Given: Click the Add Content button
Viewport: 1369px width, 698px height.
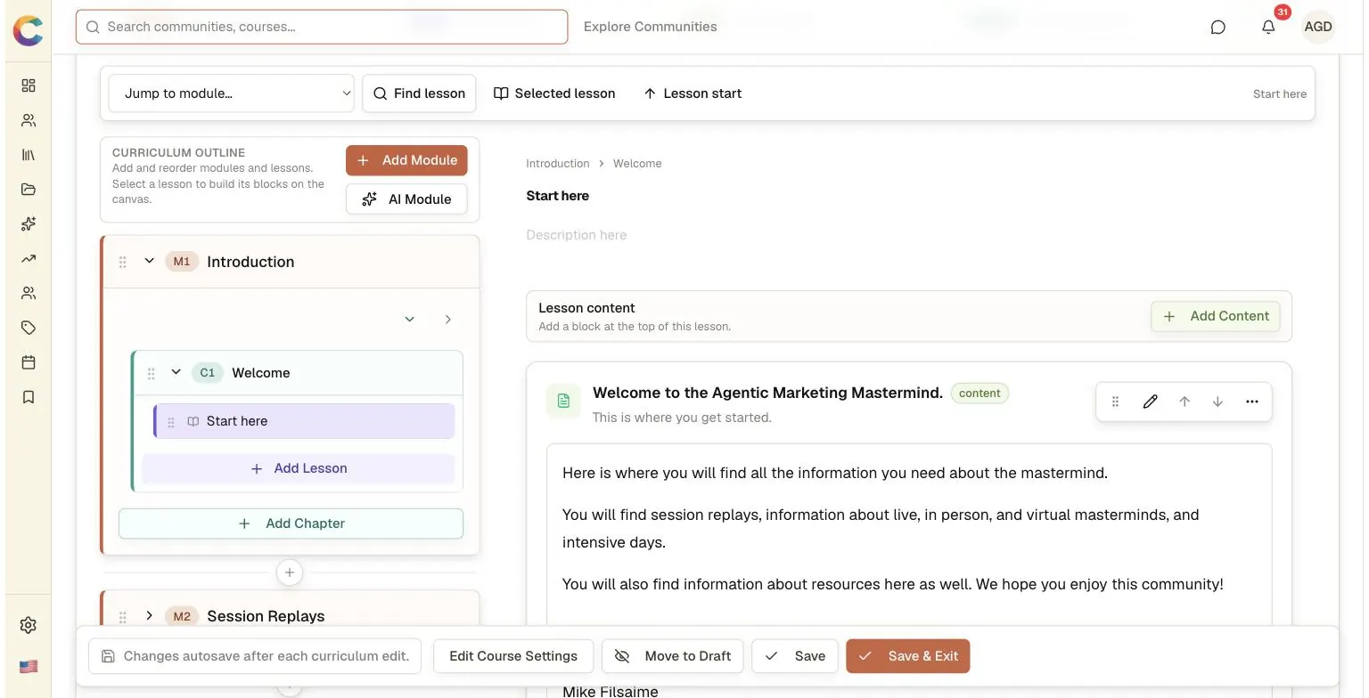Looking at the screenshot, I should point(1216,316).
